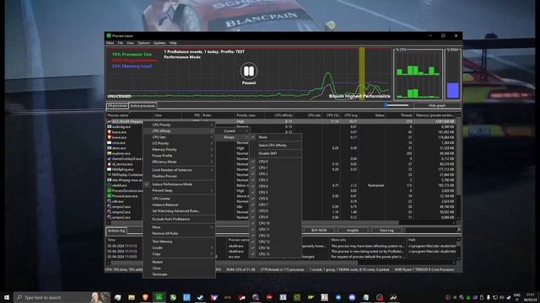540x303 pixels.
Task: Click the obs-ffmpeg-mux process icon
Action: point(109,180)
